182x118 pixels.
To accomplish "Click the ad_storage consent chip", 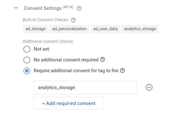I will pyautogui.click(x=35, y=29).
